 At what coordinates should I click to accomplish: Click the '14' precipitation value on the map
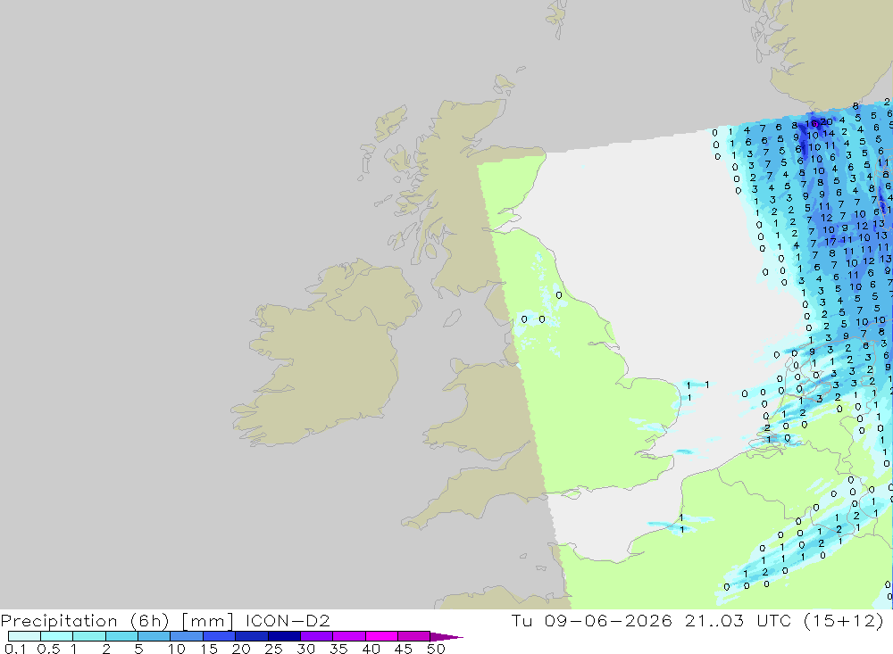coord(829,133)
